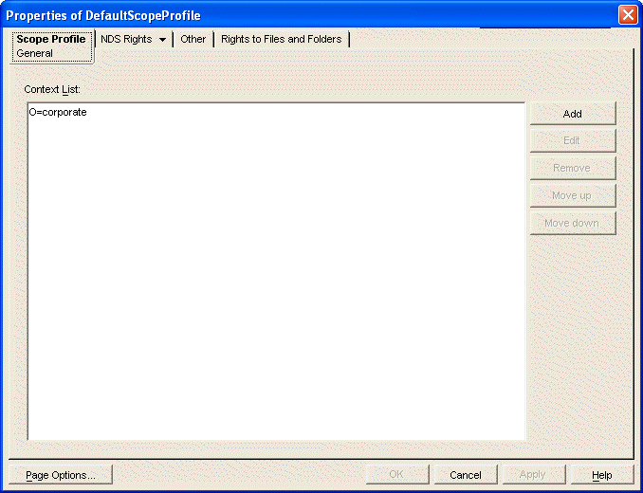
Task: Open Page Options dialog
Action: (x=61, y=475)
